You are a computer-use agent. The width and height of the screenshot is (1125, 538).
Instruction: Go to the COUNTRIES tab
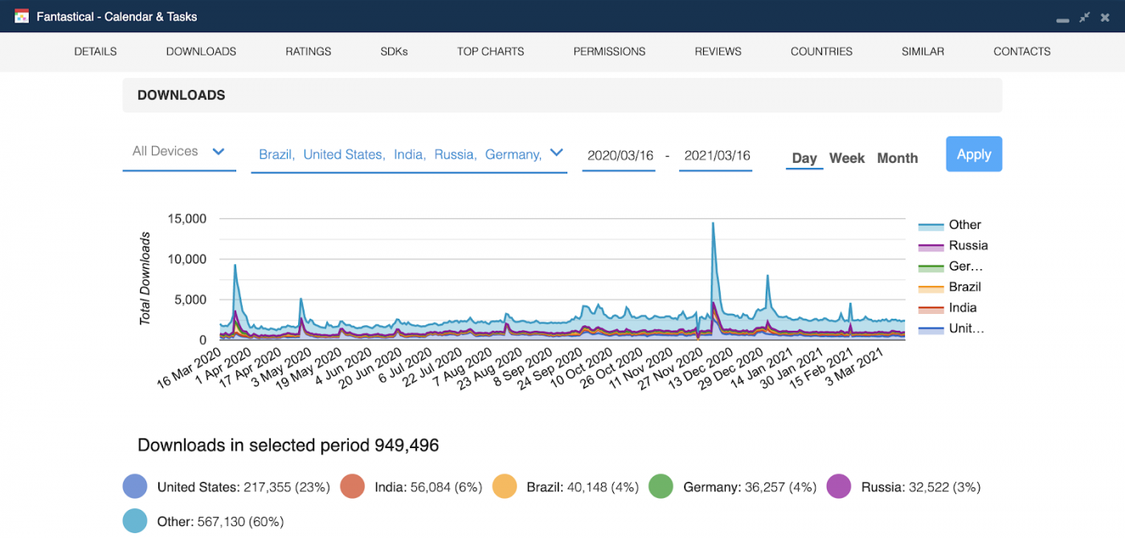point(821,51)
